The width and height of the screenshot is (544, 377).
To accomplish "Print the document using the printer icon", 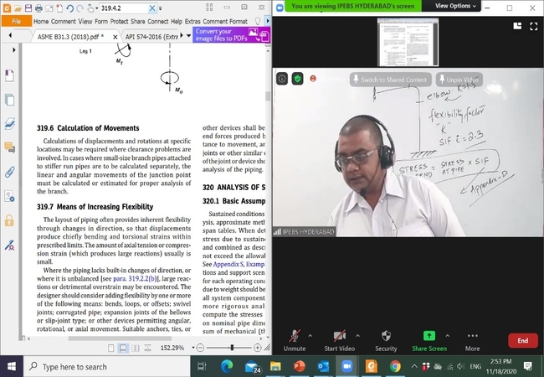I will (x=38, y=8).
